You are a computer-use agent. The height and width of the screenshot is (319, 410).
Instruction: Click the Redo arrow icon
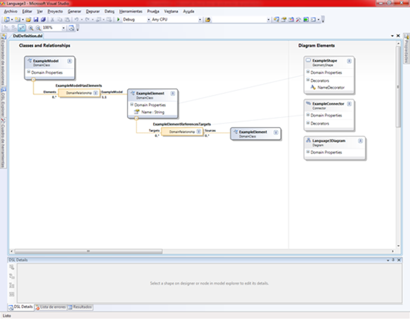(x=87, y=19)
